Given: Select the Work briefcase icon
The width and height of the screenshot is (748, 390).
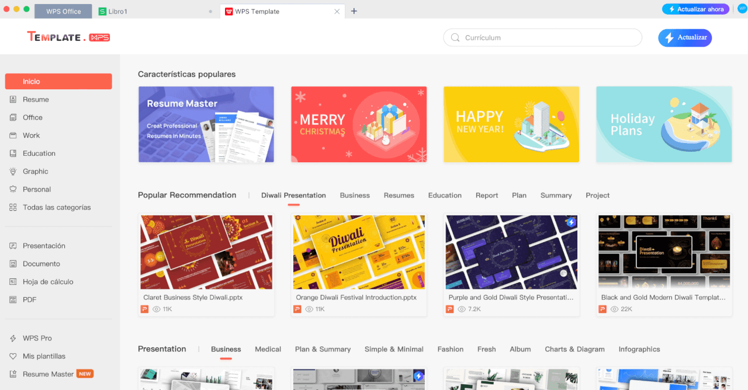Looking at the screenshot, I should click(13, 135).
